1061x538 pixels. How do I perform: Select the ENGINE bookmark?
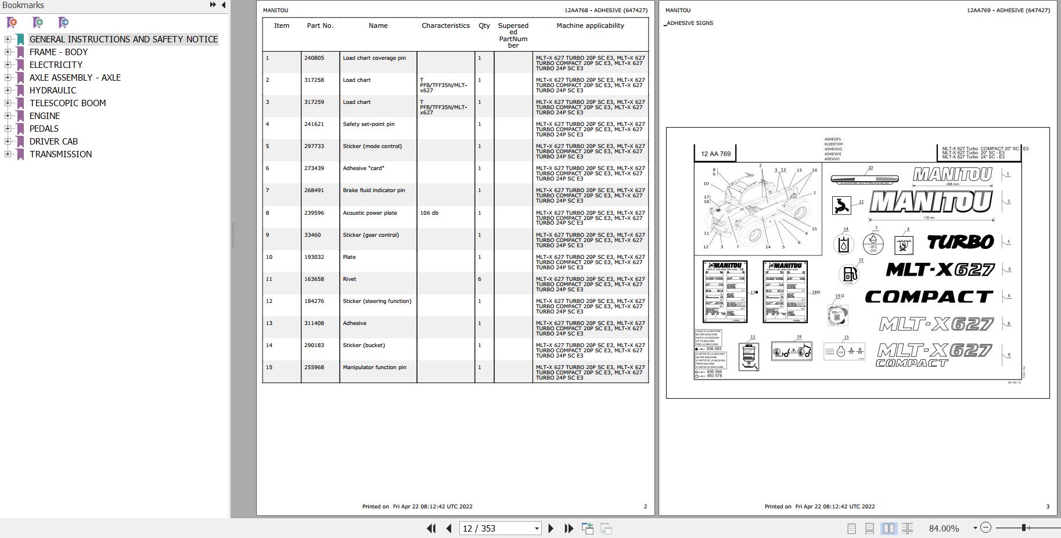[x=45, y=116]
